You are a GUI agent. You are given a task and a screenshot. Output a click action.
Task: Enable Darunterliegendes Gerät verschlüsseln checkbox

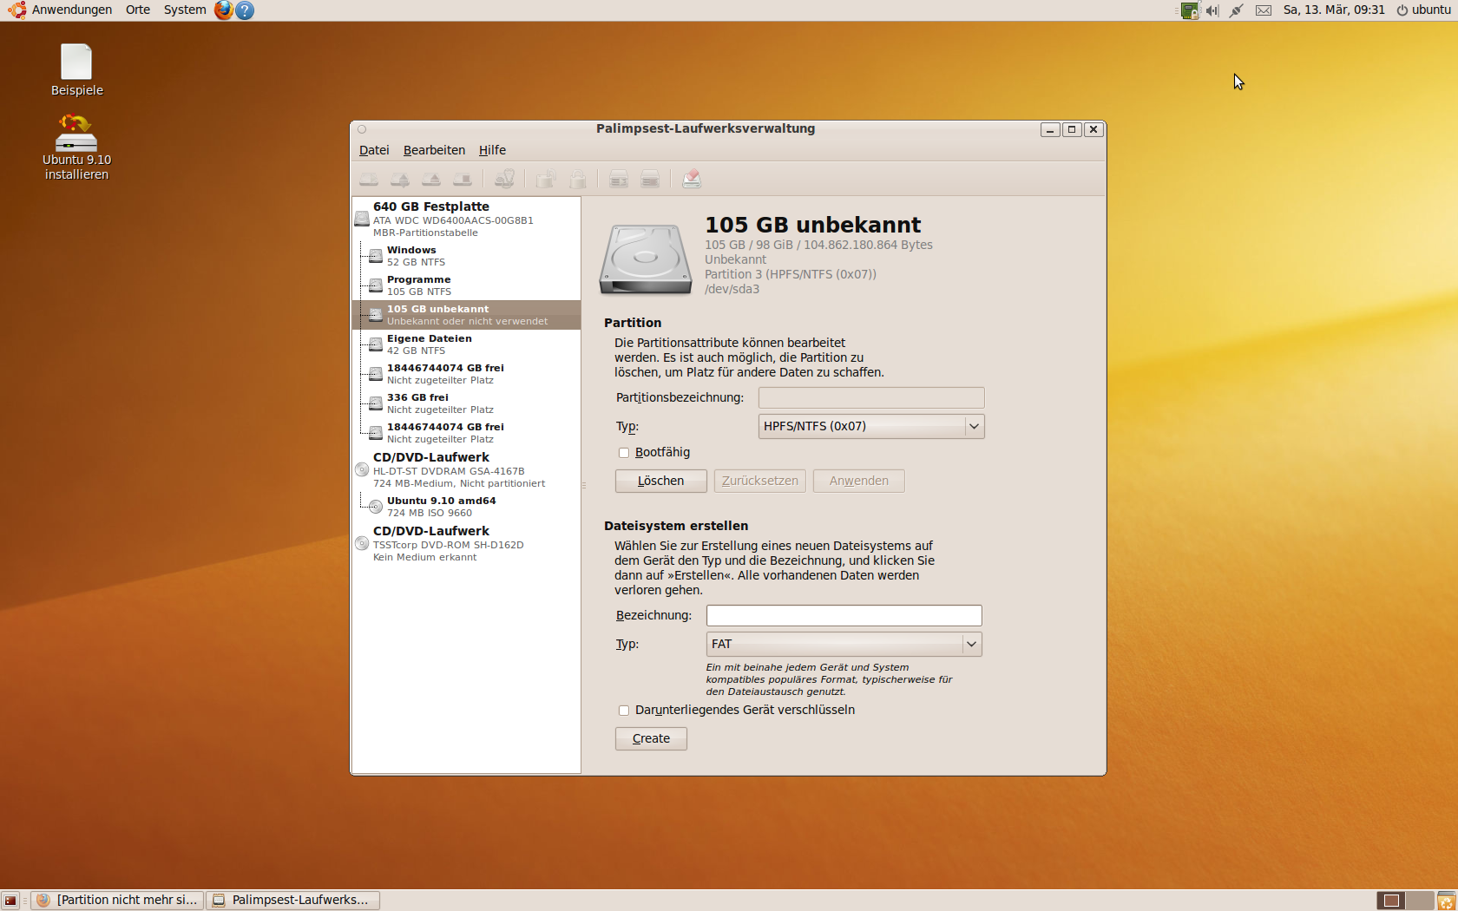[624, 711]
